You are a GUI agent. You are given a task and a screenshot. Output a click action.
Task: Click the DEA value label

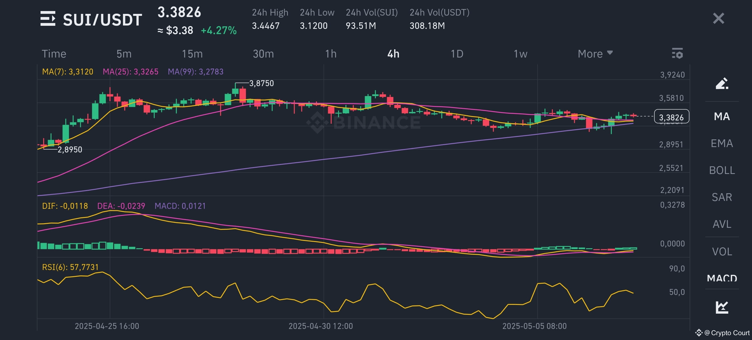[x=121, y=206]
